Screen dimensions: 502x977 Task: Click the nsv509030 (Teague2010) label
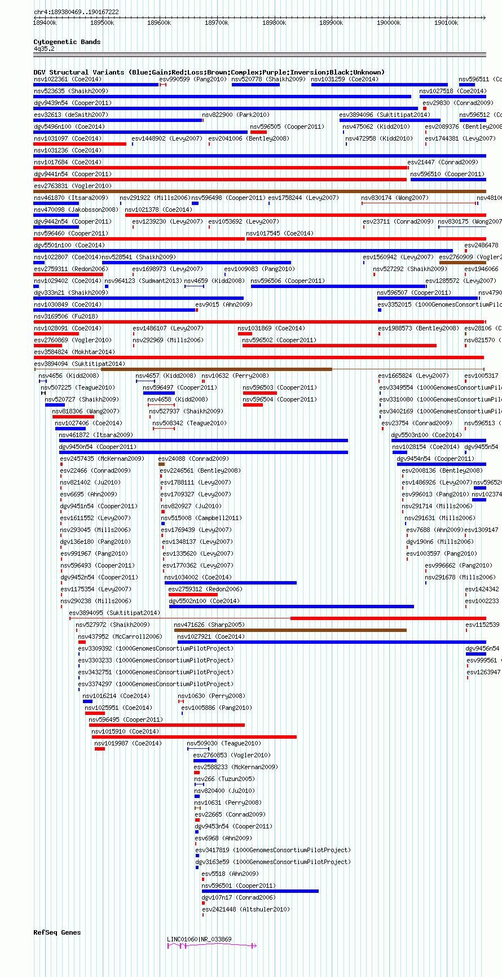point(224,743)
